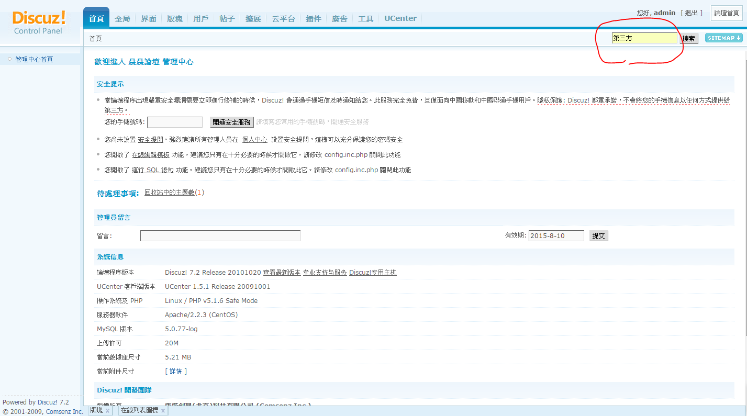Screen dimensions: 747x416
Task: Open the 安全提問 link
Action: (151, 140)
